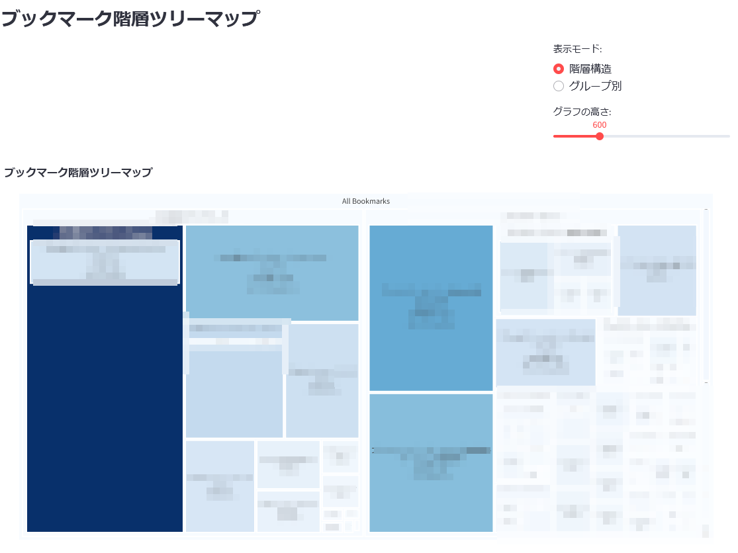
Task: Click the グラフの高さ slider handle showing 600
Action: (600, 136)
